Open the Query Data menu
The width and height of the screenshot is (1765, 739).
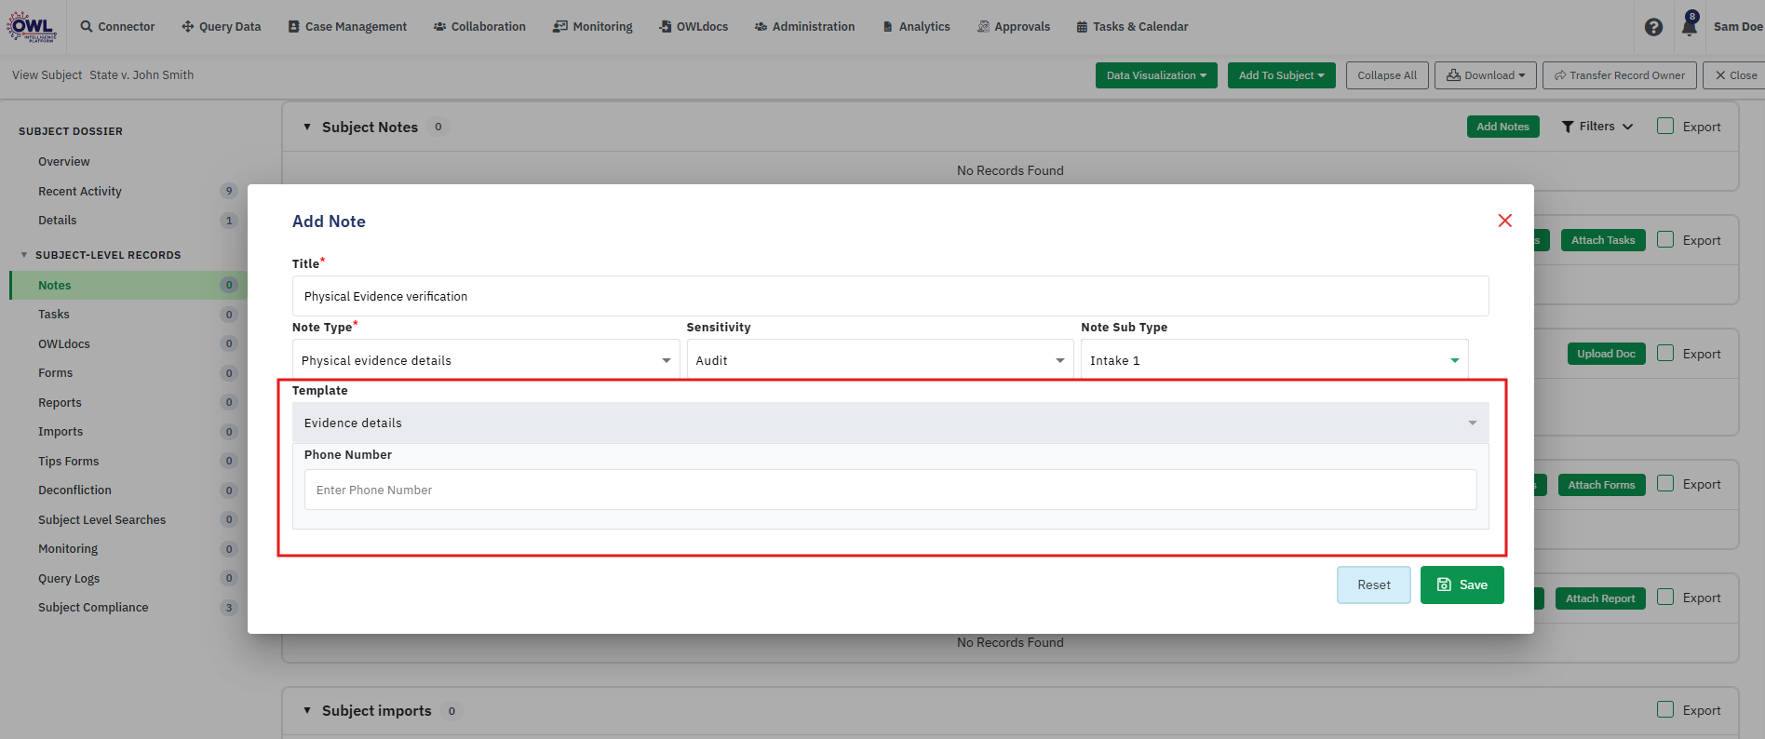pos(222,26)
